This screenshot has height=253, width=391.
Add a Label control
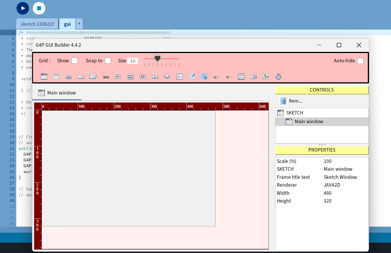106,77
